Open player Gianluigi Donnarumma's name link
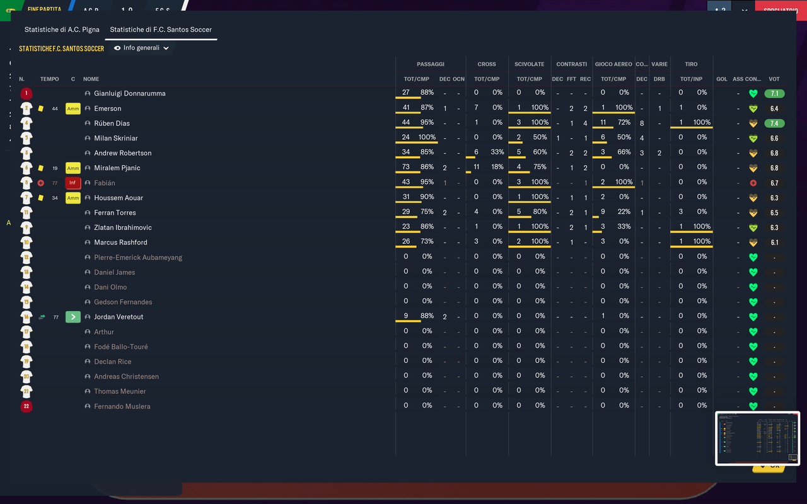The image size is (807, 504). (x=130, y=93)
